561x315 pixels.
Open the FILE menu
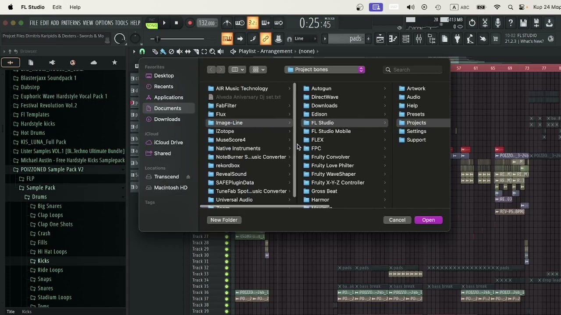coord(34,23)
